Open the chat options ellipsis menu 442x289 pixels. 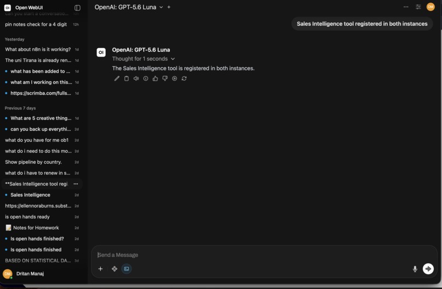406,7
